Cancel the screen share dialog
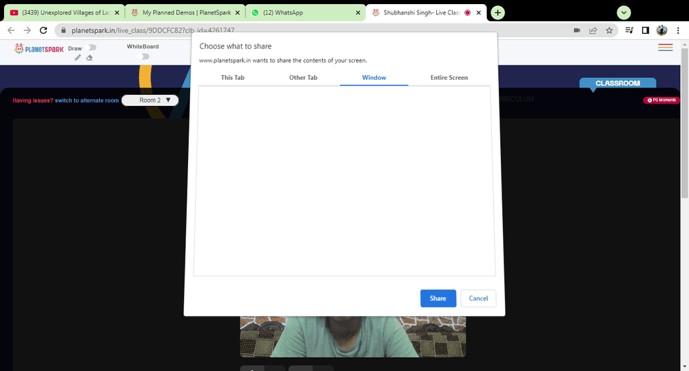Image resolution: width=689 pixels, height=371 pixels. coord(479,299)
